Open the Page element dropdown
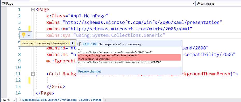 click(194, 4)
